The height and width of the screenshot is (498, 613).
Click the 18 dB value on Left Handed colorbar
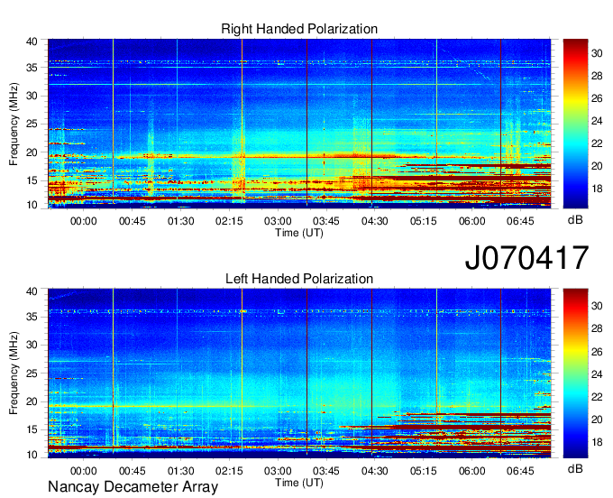click(597, 442)
